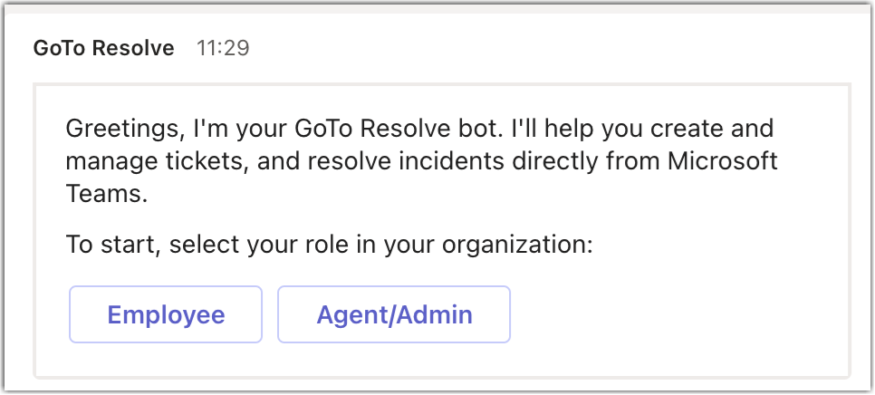Click the 11:29 message timestamp
This screenshot has height=395, width=875.
click(223, 48)
